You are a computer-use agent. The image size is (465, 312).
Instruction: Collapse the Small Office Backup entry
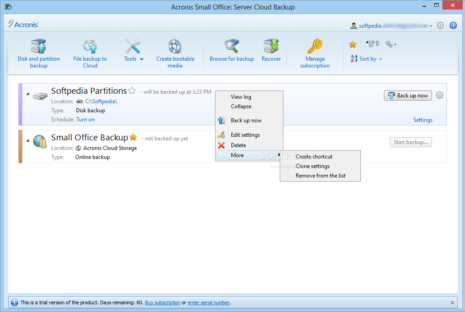(28, 140)
